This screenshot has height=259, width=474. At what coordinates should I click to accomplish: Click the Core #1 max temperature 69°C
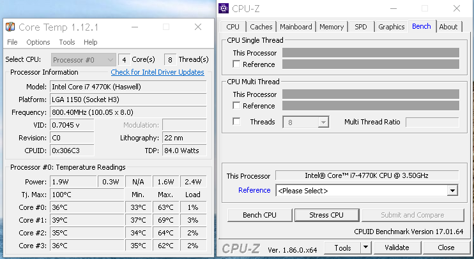165,220
